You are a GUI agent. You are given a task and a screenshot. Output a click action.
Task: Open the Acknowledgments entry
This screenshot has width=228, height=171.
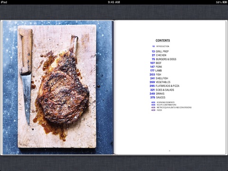click(163, 103)
